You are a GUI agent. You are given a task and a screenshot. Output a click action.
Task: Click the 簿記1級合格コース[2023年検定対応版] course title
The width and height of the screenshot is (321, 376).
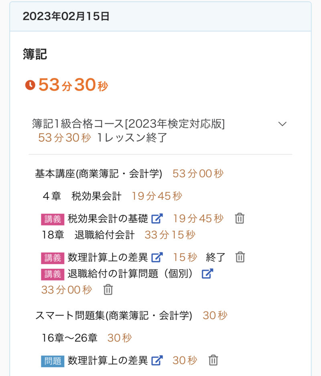tap(128, 124)
